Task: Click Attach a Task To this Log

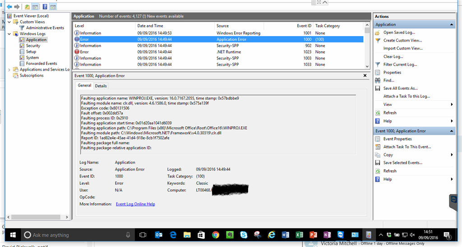Action: pyautogui.click(x=407, y=96)
